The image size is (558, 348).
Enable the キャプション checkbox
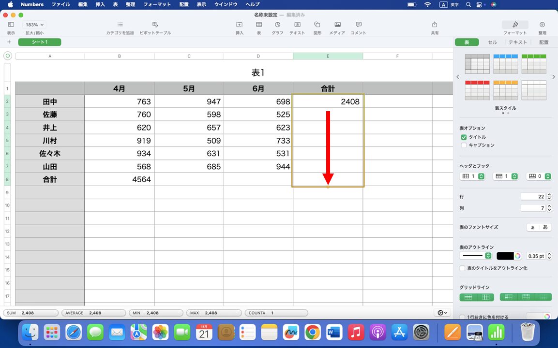click(464, 145)
